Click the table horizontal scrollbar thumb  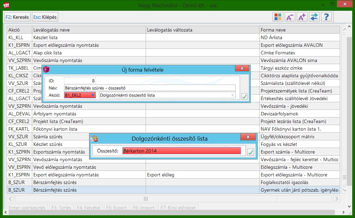pos(146,199)
